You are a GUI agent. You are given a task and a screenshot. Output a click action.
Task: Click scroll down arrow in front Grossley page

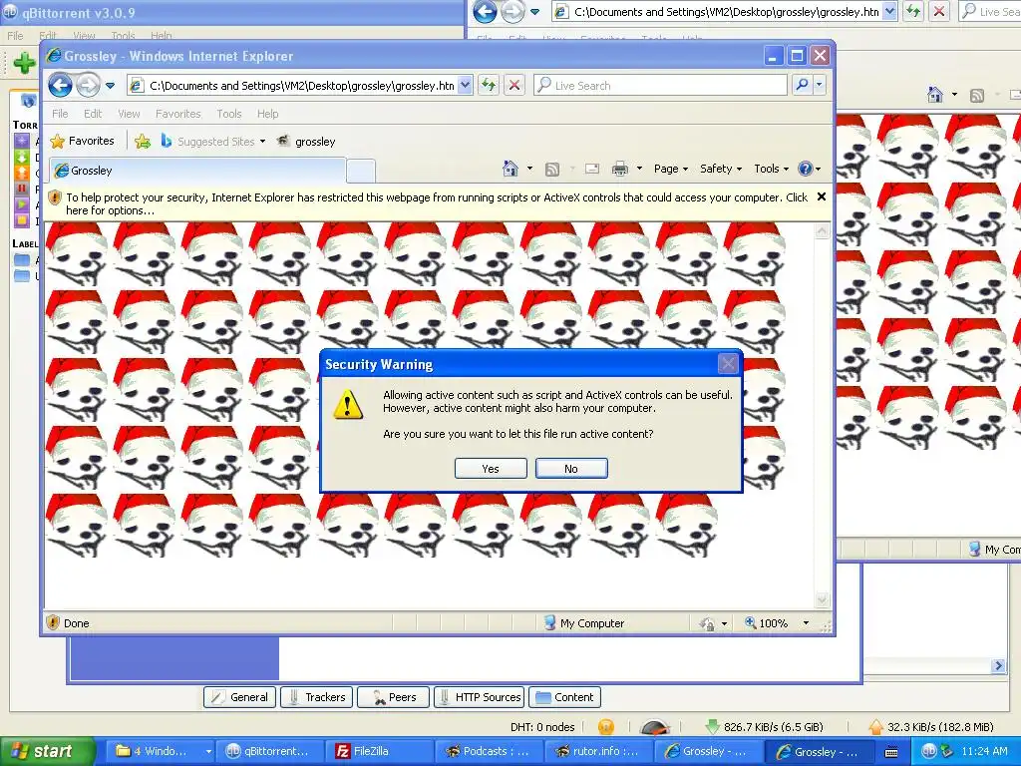coord(822,599)
